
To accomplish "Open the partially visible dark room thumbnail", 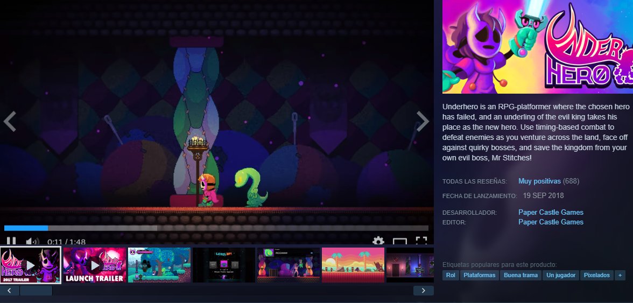I will pos(410,265).
